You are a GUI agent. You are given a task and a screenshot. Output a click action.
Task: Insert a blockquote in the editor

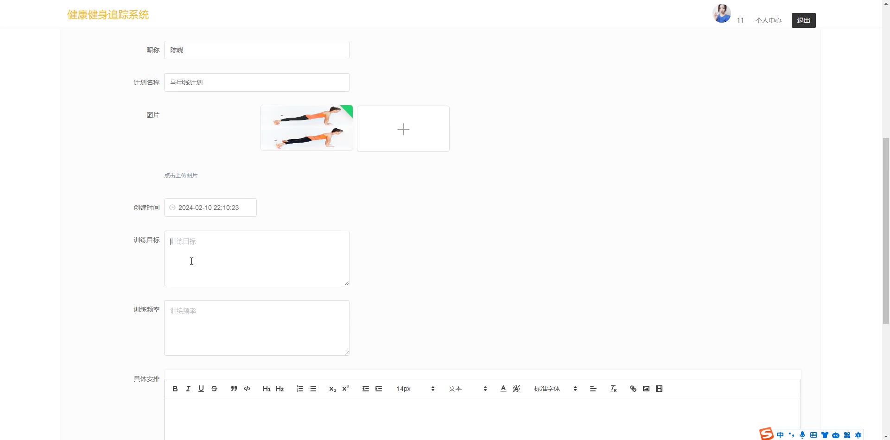pos(234,389)
